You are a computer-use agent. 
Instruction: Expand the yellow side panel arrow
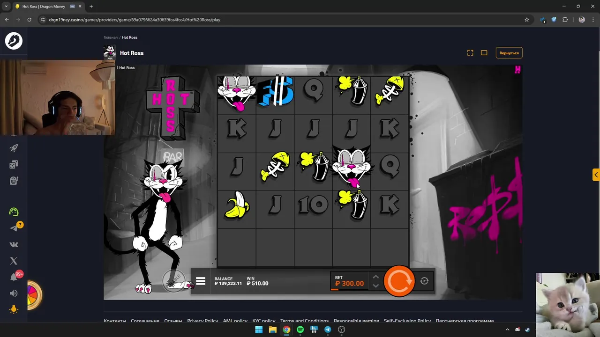[596, 175]
